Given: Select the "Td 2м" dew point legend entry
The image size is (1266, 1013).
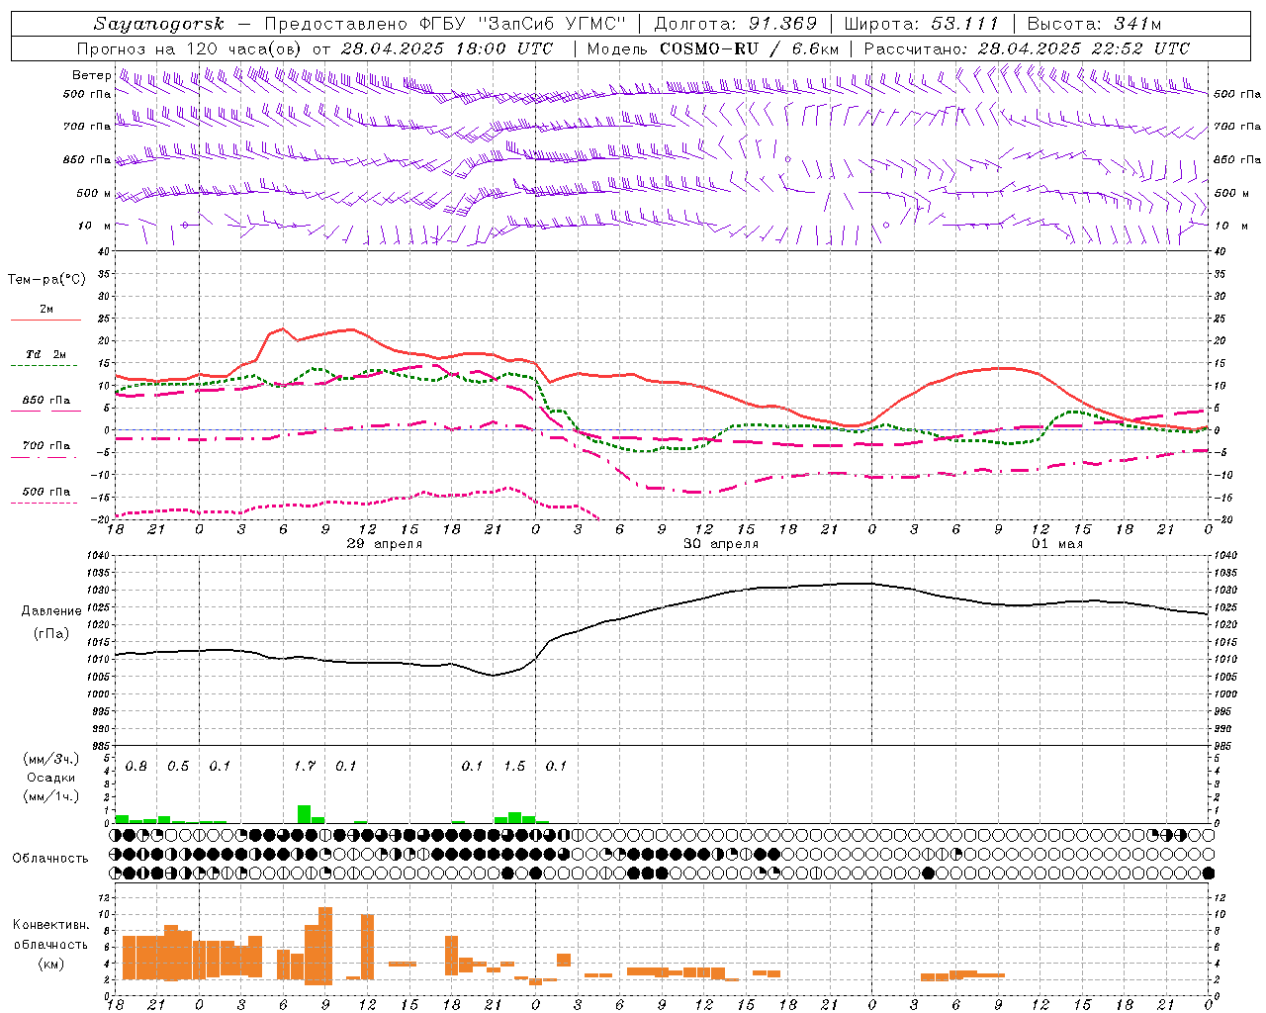Looking at the screenshot, I should tap(46, 354).
